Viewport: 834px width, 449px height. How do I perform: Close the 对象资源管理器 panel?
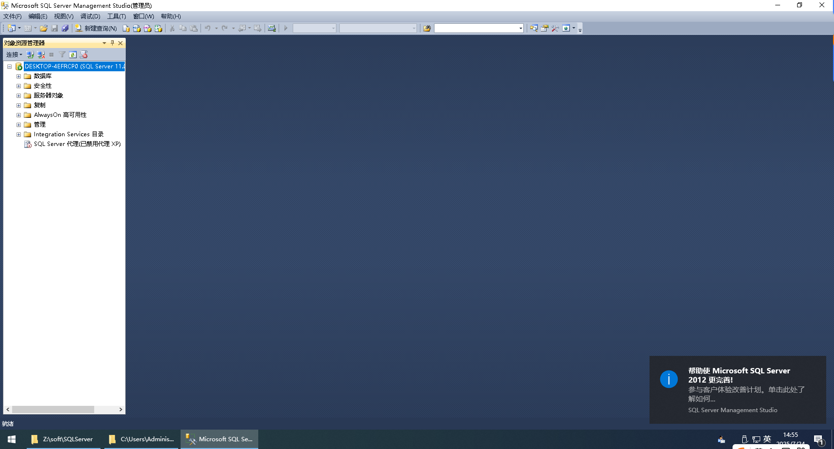click(x=120, y=43)
